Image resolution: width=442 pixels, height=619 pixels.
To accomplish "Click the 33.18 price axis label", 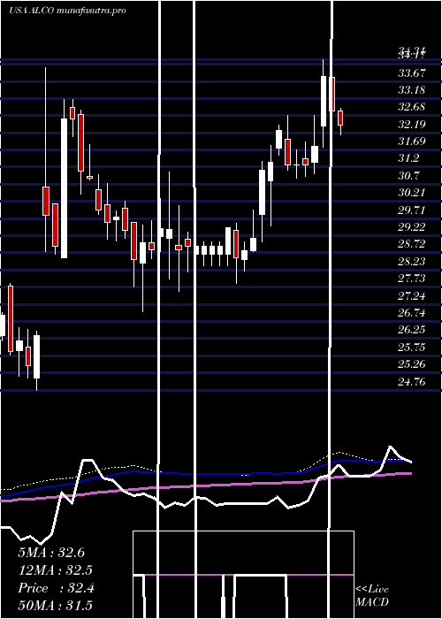I will pos(412,90).
